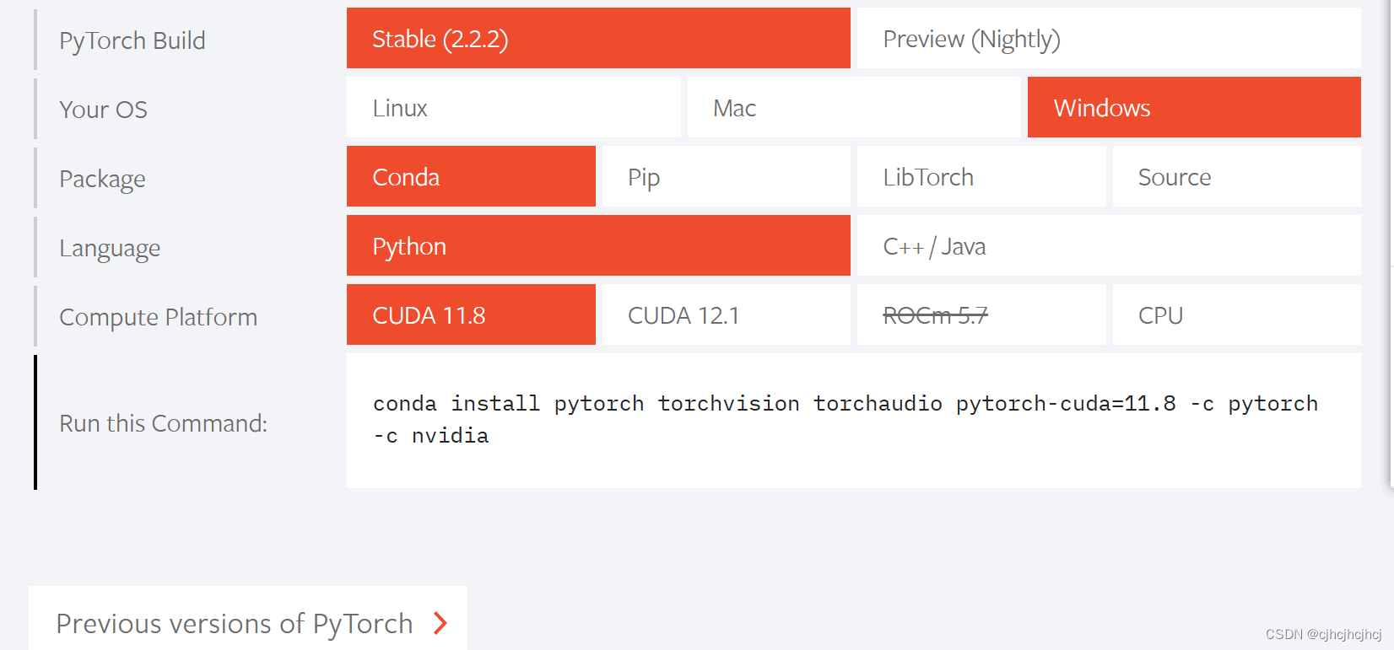Pick Mac as the operating system

[x=854, y=107]
